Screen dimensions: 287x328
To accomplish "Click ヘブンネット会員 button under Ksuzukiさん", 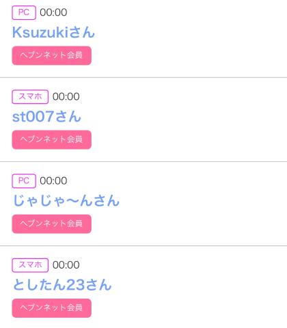I will pyautogui.click(x=52, y=55).
